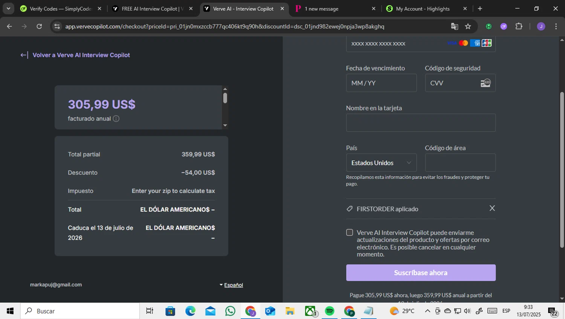Click the site information icon in address bar
Viewport: 565px width, 319px height.
(x=57, y=26)
